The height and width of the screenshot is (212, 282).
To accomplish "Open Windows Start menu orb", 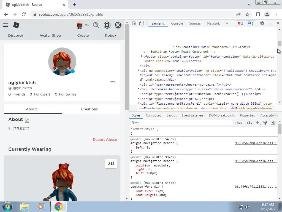I will (7, 206).
